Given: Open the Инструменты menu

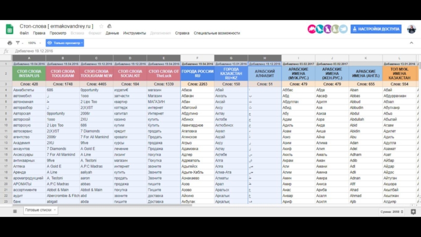Looking at the screenshot, I should tap(135, 33).
